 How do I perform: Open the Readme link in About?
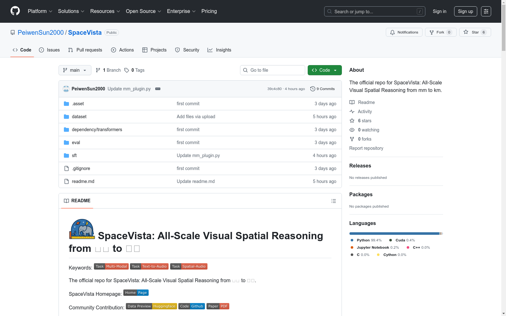[362, 102]
